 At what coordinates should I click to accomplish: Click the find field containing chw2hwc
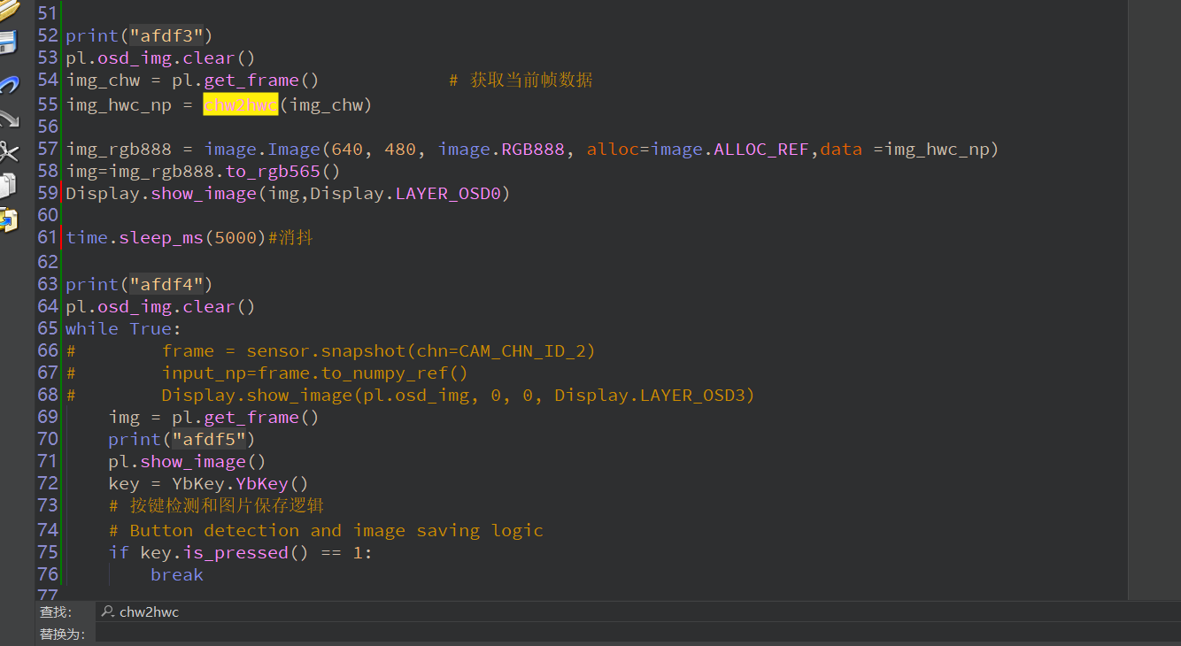[354, 611]
